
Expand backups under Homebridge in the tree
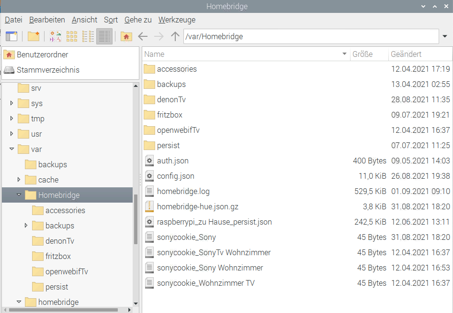(26, 225)
